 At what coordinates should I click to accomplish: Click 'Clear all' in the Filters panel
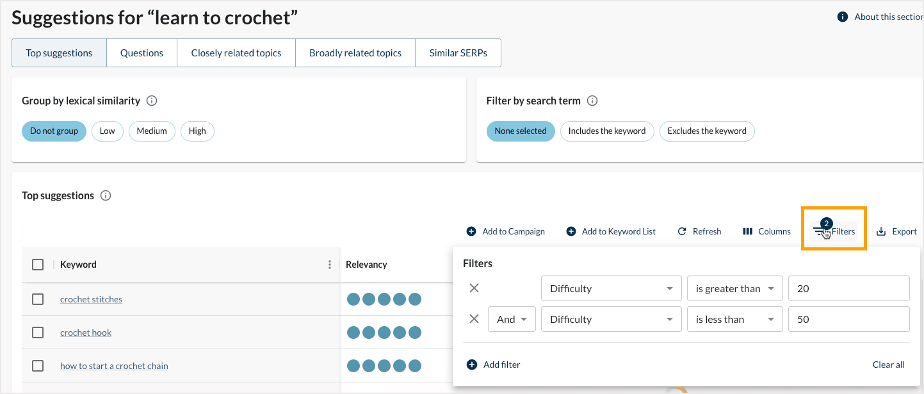tap(888, 365)
